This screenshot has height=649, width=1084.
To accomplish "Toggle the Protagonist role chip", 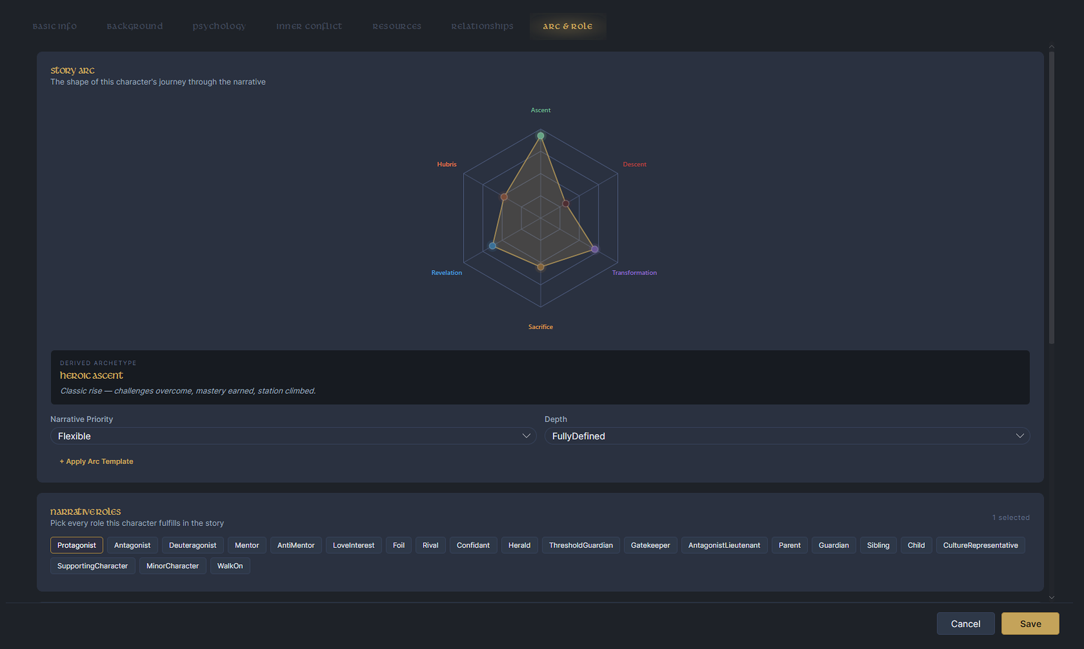I will (76, 545).
